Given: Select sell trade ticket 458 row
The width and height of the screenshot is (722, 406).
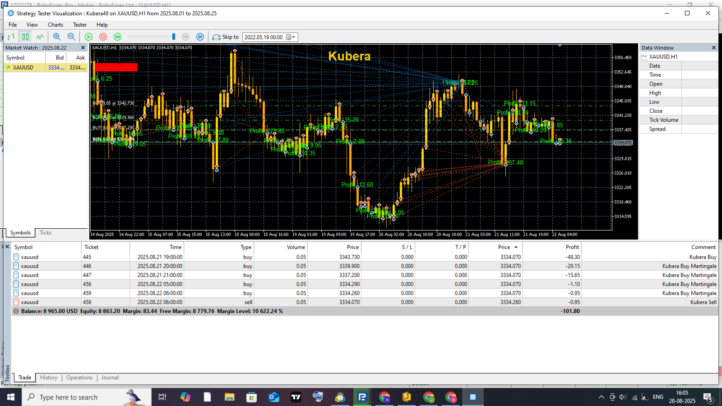Looking at the screenshot, I should 365,302.
